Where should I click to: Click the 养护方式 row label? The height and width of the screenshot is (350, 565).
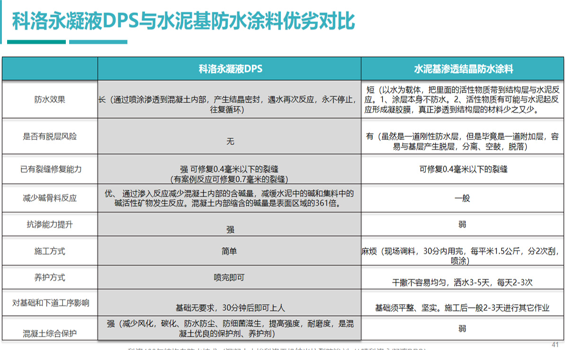coord(50,278)
